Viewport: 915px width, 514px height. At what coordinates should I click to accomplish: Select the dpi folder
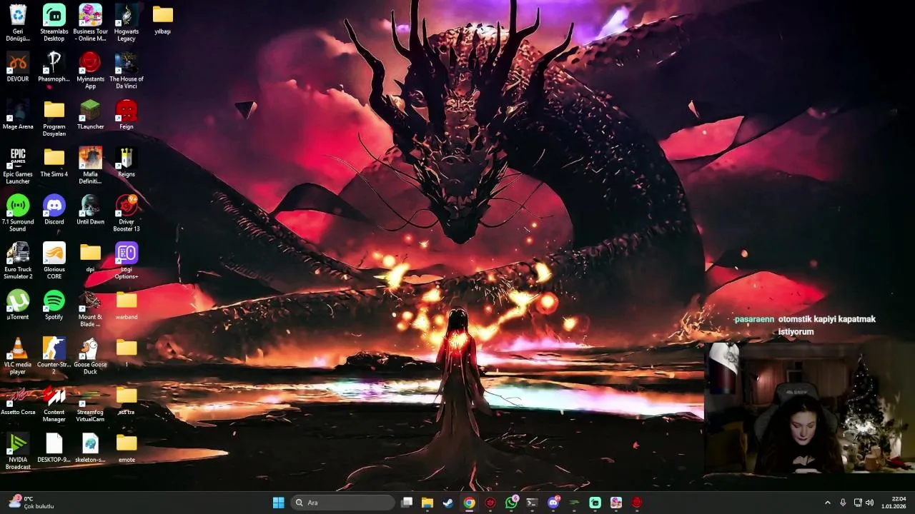[x=90, y=258]
